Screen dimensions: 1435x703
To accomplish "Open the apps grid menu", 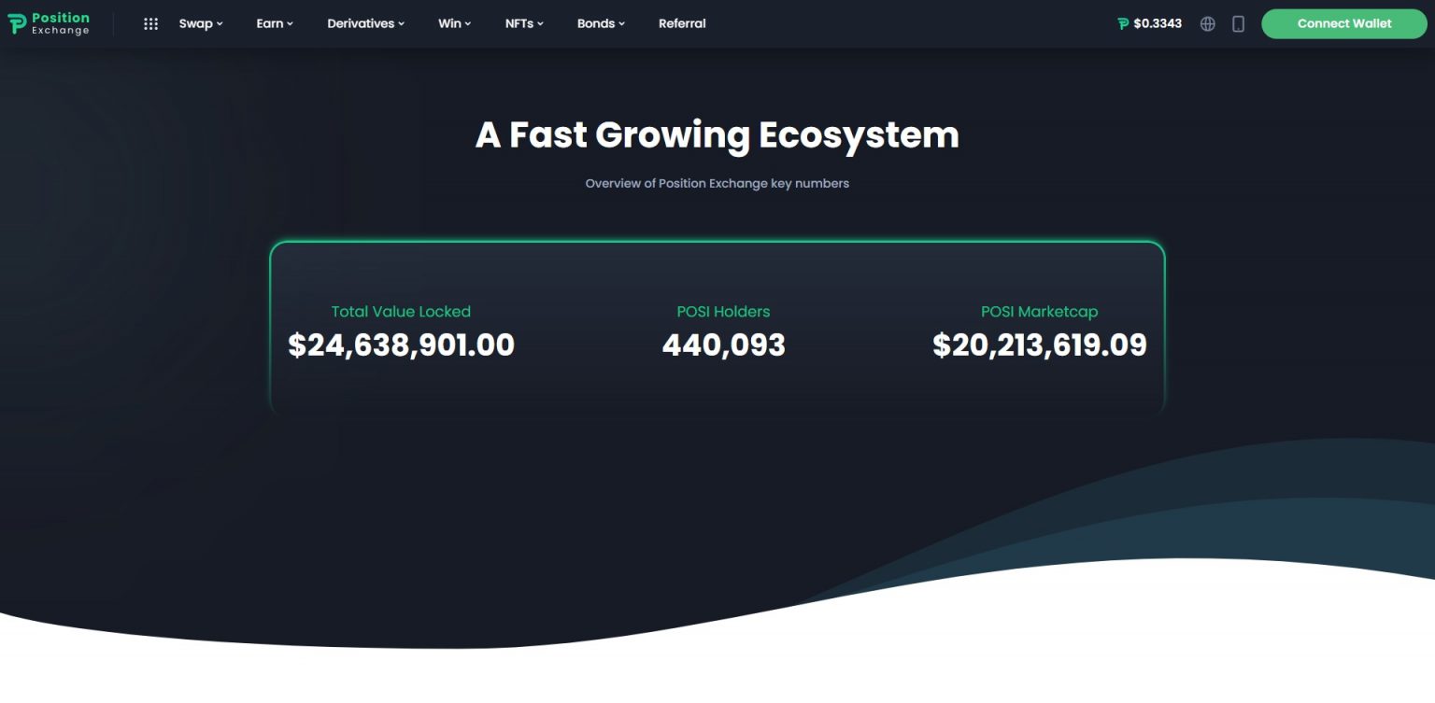I will 150,23.
